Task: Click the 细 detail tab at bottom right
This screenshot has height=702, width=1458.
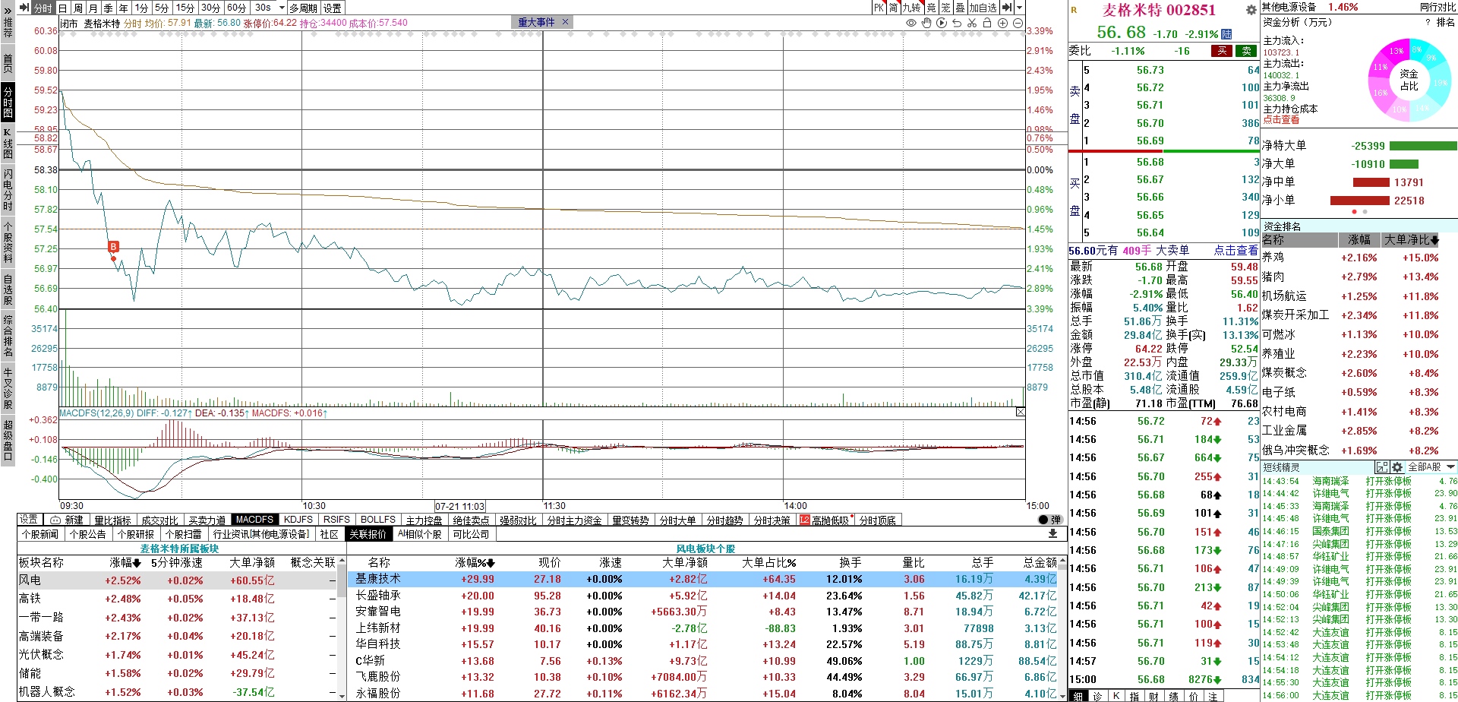Action: (x=1078, y=696)
